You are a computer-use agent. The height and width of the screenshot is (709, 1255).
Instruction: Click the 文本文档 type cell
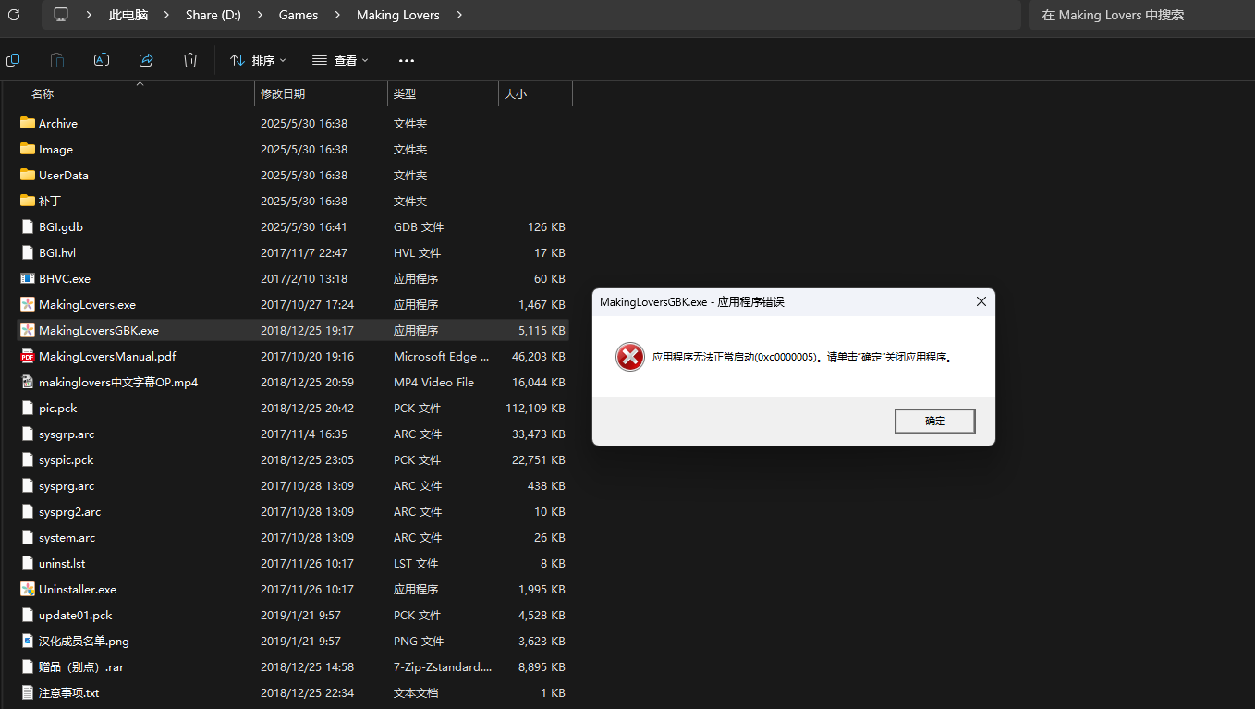point(416,692)
